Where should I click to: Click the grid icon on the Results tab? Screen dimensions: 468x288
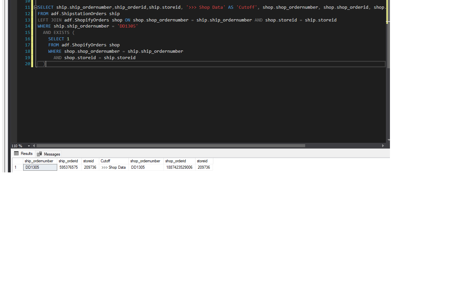pyautogui.click(x=17, y=154)
